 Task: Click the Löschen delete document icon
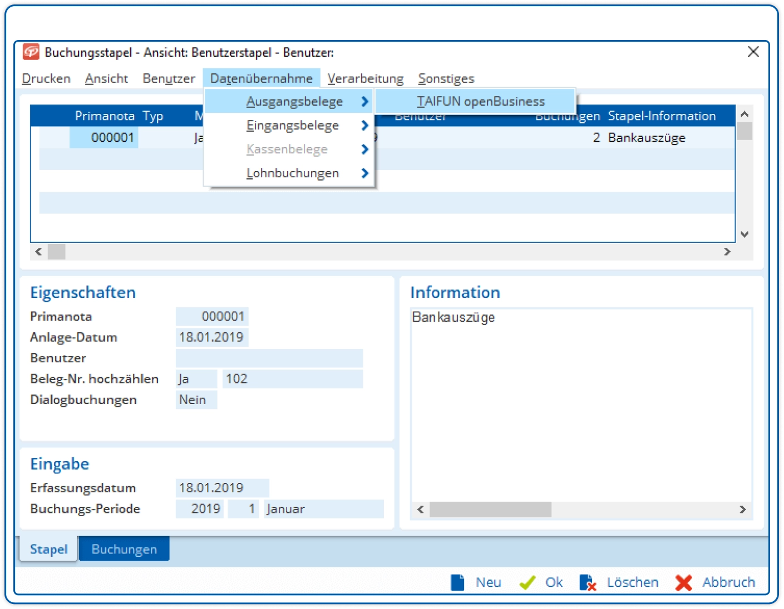tap(588, 582)
